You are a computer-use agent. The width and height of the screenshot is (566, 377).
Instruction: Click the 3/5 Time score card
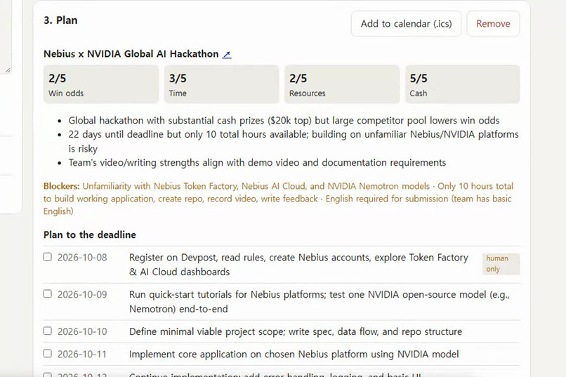tap(222, 84)
